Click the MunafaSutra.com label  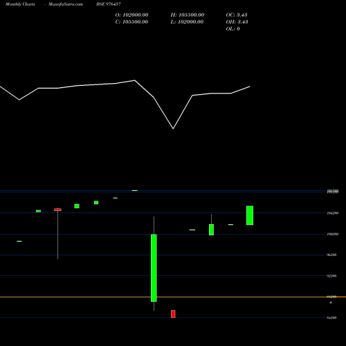coord(66,4)
